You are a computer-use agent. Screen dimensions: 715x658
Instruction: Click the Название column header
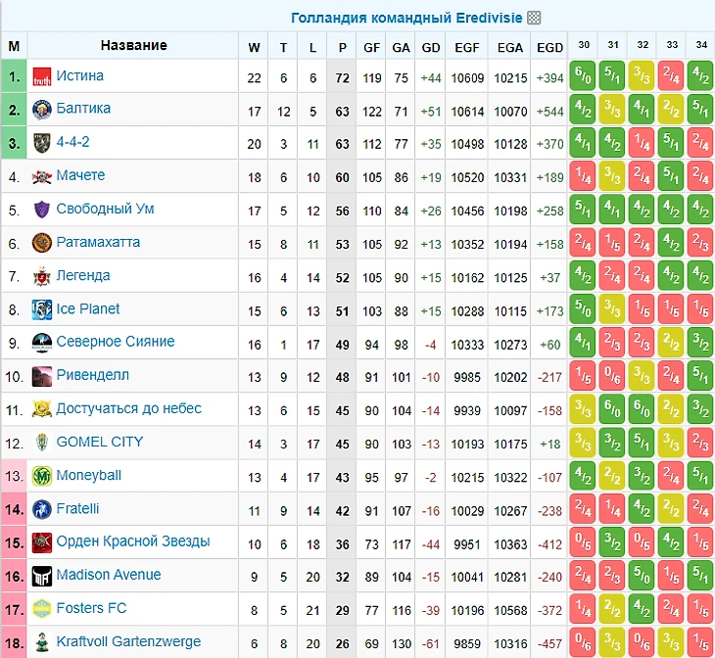click(x=133, y=46)
